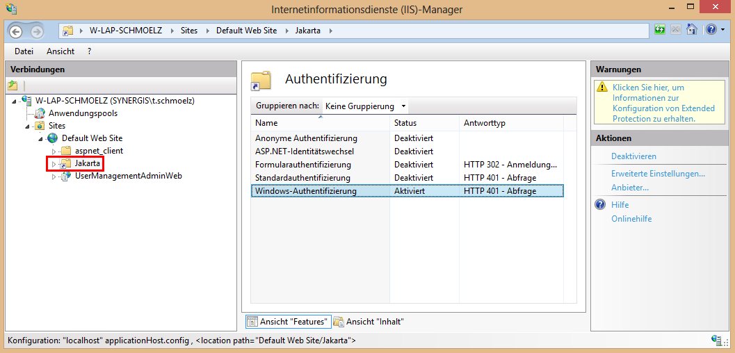The width and height of the screenshot is (735, 353).
Task: Open the Ansicht menu
Action: coord(60,51)
